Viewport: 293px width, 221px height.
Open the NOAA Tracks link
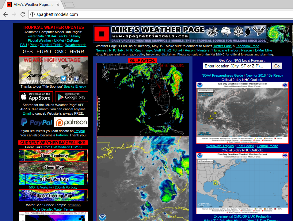pos(57,36)
